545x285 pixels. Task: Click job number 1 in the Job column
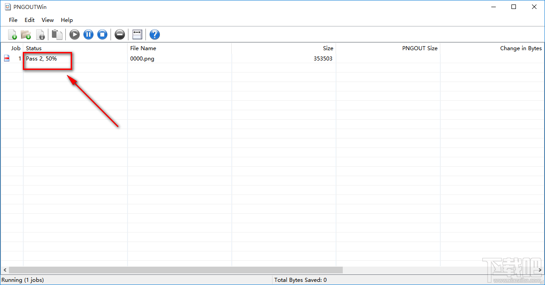tap(20, 59)
